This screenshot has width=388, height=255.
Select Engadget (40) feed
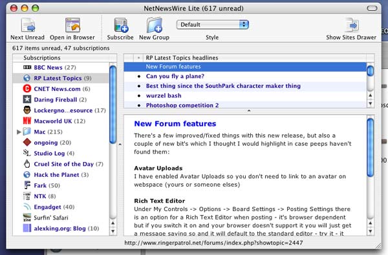pyautogui.click(x=61, y=207)
